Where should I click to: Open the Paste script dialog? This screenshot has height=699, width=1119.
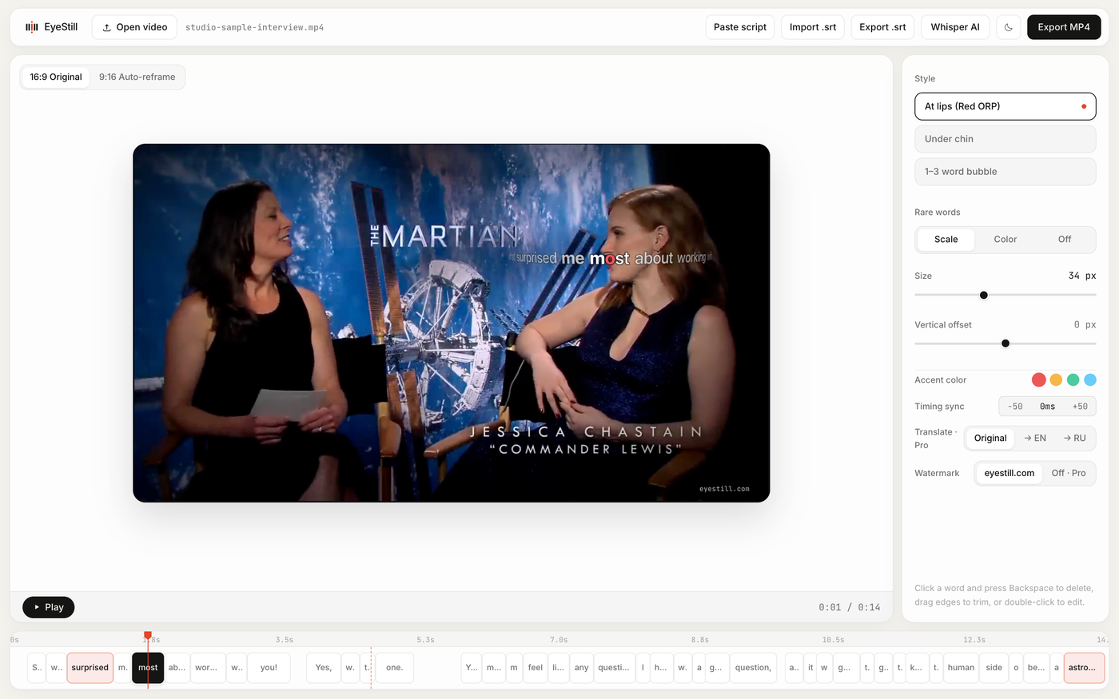click(740, 27)
